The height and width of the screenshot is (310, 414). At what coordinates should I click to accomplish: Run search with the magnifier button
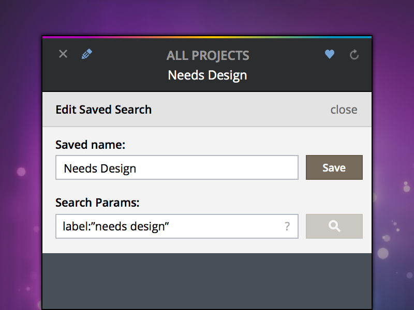coord(334,226)
